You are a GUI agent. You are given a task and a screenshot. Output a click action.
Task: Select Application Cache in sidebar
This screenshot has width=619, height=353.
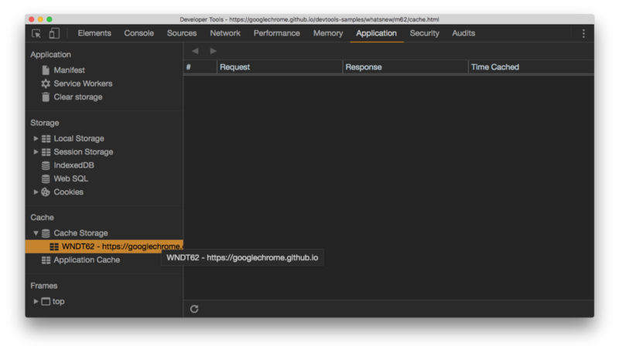tap(86, 260)
